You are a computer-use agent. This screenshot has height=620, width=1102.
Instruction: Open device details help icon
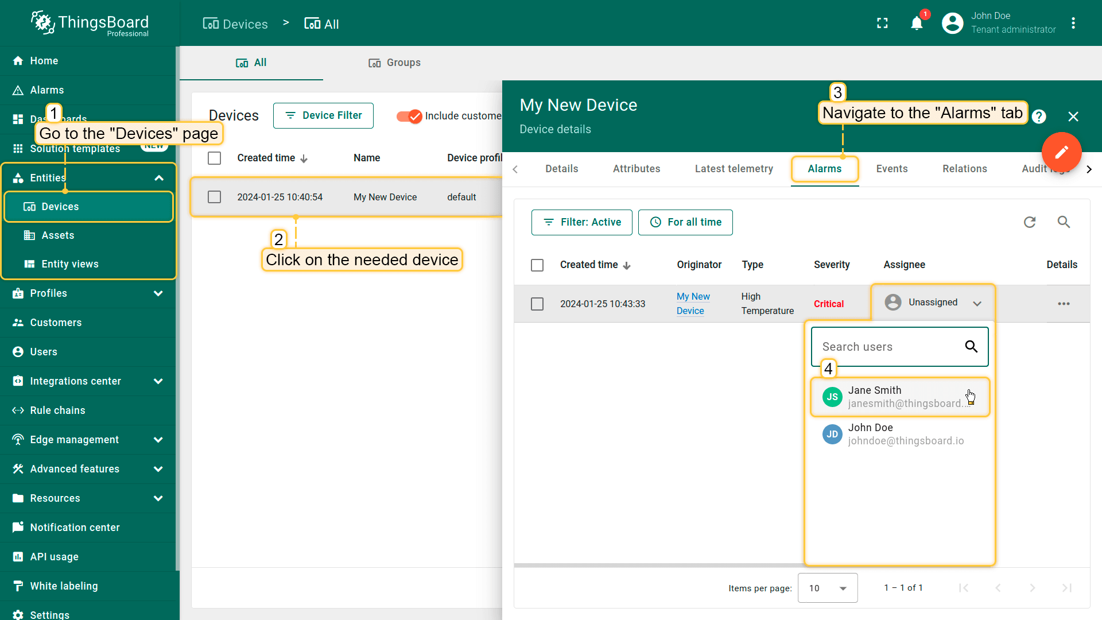point(1038,117)
